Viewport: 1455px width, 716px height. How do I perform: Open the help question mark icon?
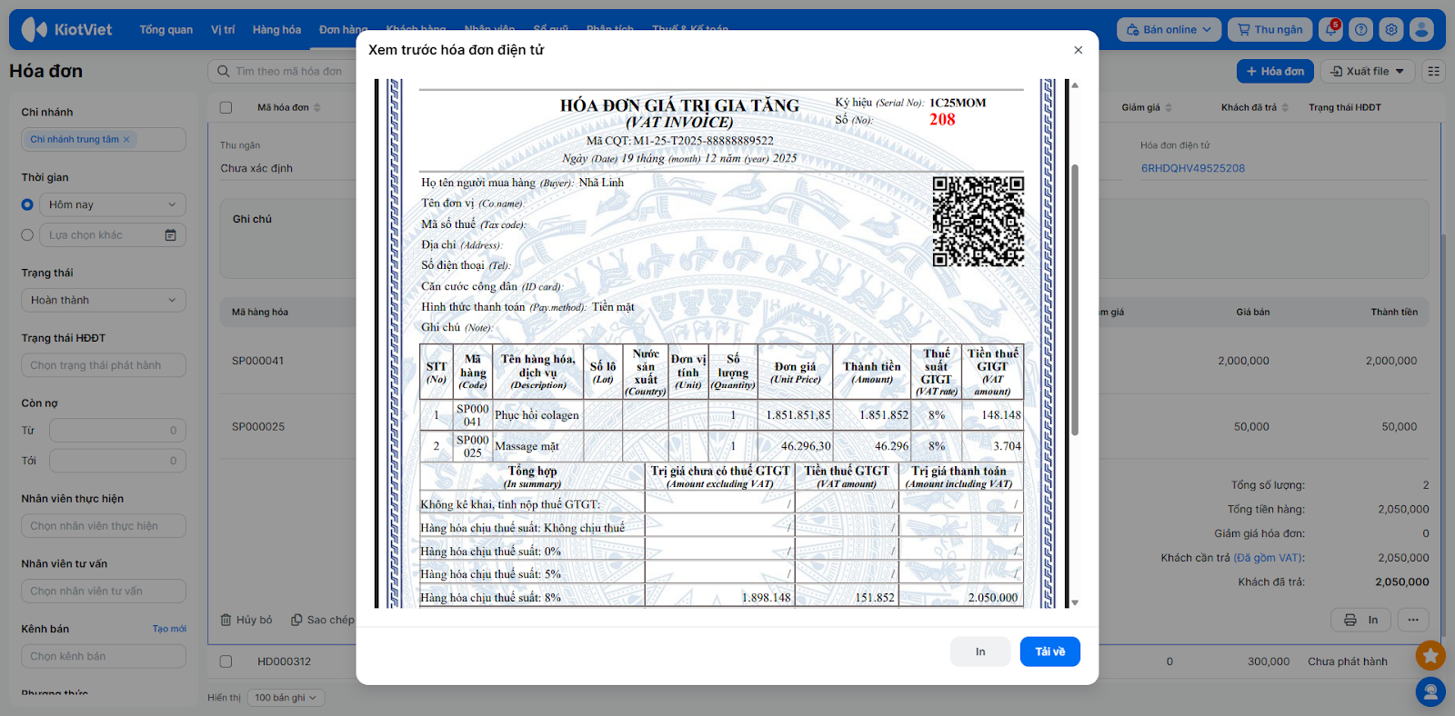click(1360, 29)
